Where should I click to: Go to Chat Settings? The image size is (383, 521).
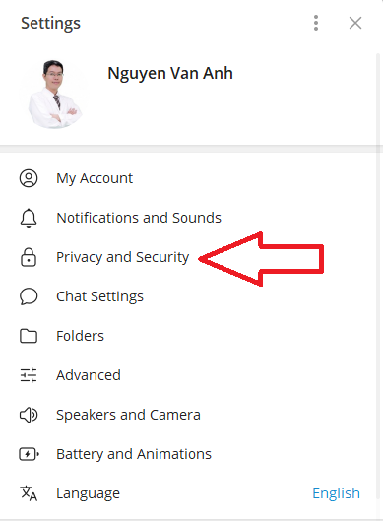pos(189,296)
